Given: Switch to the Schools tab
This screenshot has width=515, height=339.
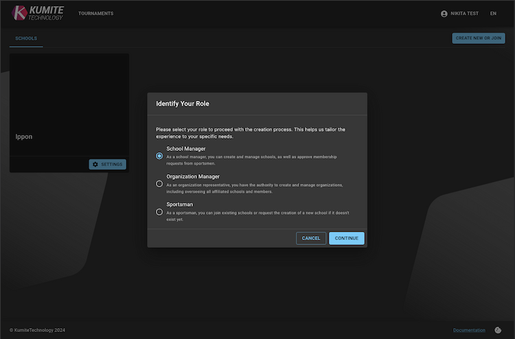Looking at the screenshot, I should pyautogui.click(x=26, y=38).
